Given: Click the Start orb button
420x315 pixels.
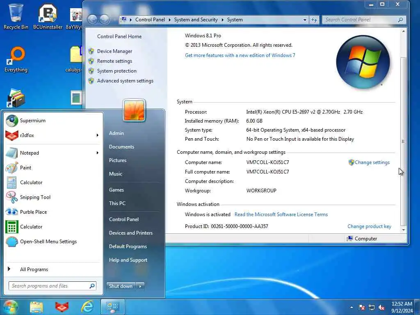Looking at the screenshot, I should pyautogui.click(x=11, y=307).
